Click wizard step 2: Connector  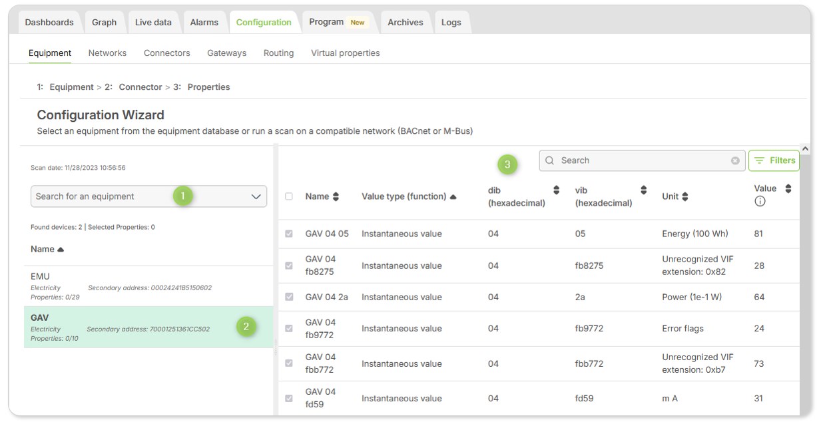pyautogui.click(x=133, y=87)
